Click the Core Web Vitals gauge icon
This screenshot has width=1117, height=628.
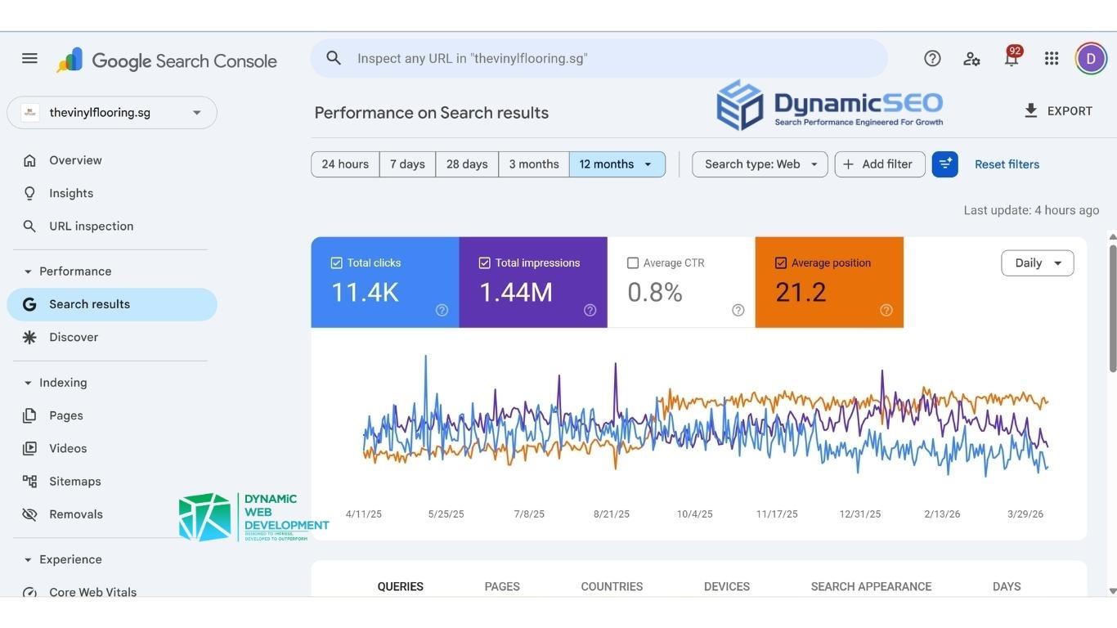tap(29, 593)
